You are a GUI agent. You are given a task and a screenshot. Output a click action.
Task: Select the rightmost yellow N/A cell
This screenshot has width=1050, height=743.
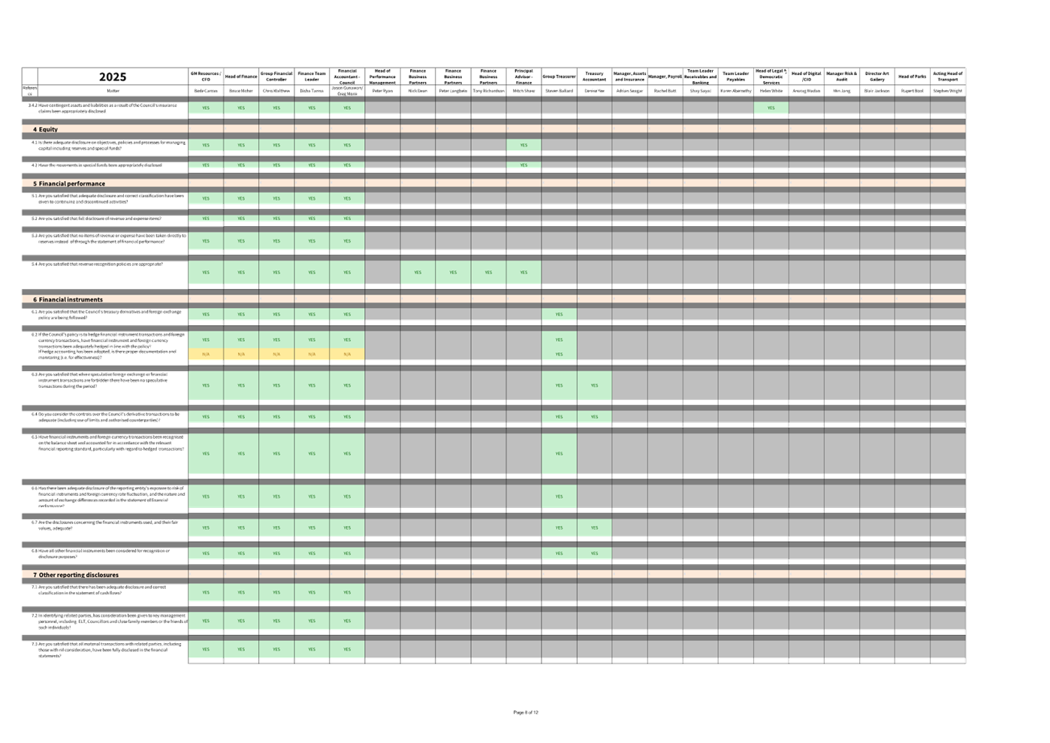[x=347, y=354]
